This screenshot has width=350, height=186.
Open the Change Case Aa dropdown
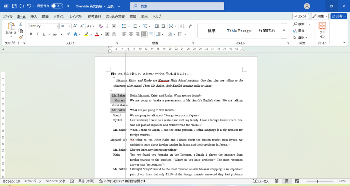click(x=91, y=26)
